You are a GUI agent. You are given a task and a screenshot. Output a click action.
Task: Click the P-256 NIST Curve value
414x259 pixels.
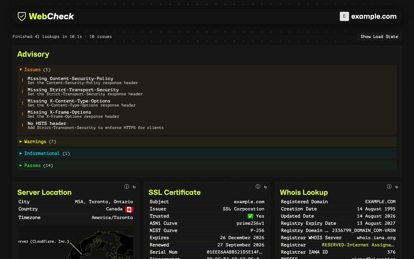click(x=257, y=231)
